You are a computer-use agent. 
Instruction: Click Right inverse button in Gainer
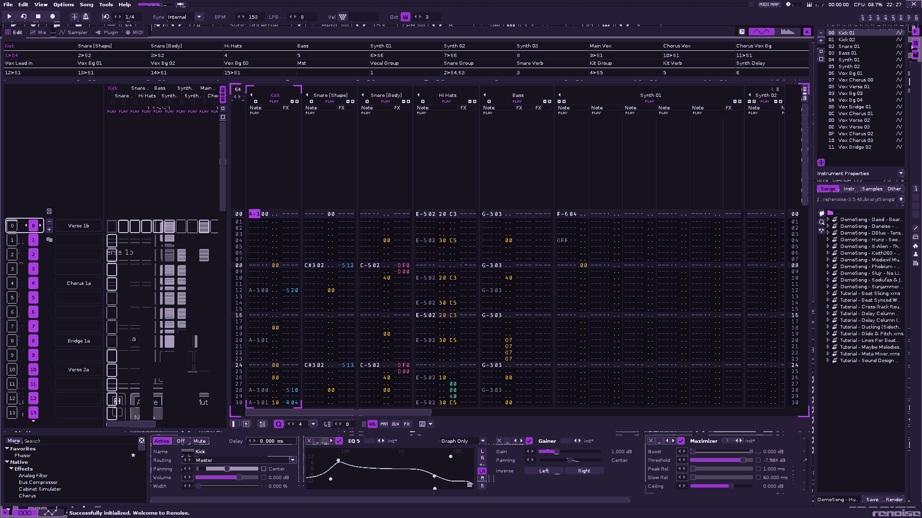584,471
